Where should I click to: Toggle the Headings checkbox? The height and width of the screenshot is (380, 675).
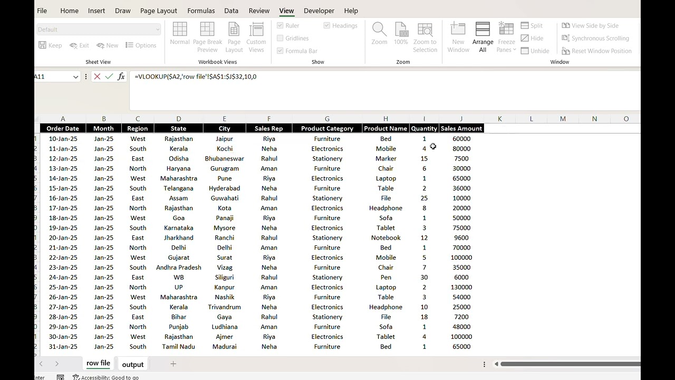pos(327,25)
